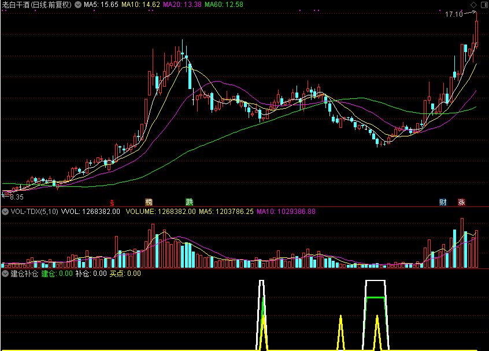The image size is (489, 351).
Task: Open the blue 财 info marker
Action: coord(443,202)
